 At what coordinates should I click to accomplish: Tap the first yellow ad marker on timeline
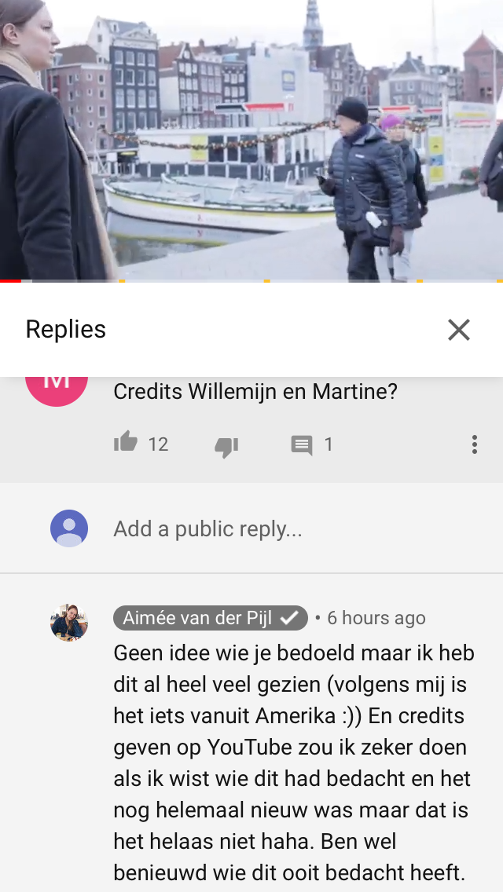(122, 280)
